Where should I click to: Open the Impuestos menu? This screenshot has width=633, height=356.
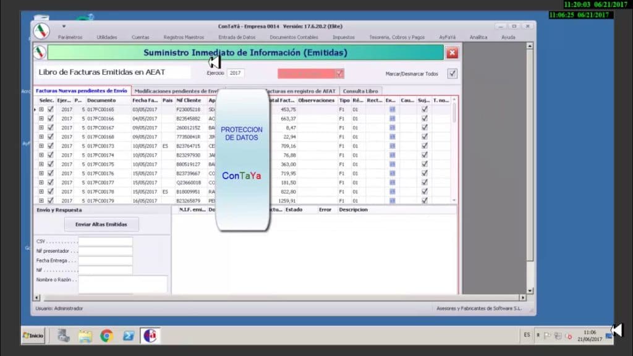344,37
